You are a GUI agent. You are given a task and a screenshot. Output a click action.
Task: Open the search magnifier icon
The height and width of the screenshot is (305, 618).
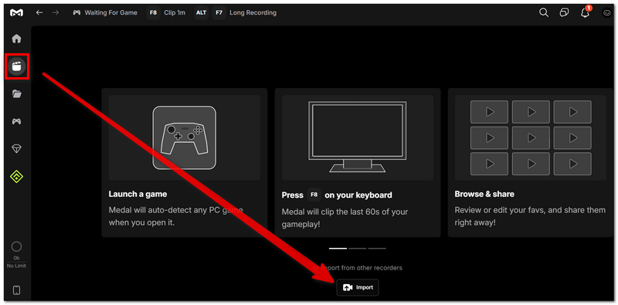pos(544,12)
